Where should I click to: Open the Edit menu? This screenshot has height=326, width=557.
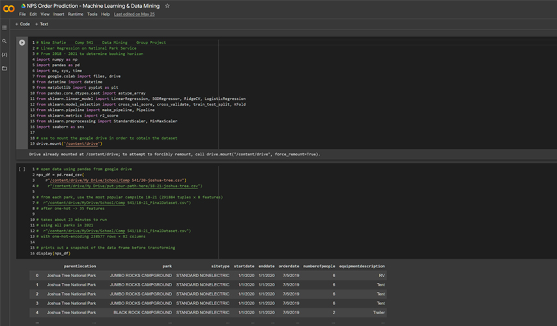coord(33,14)
